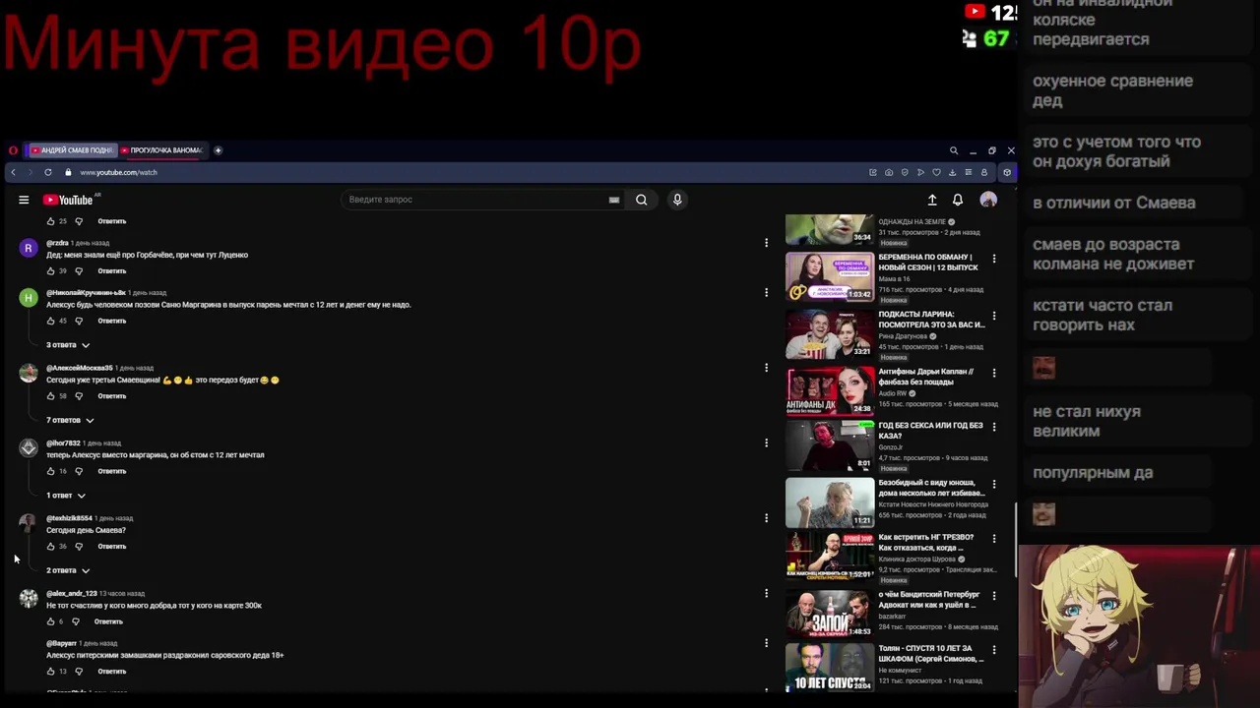This screenshot has width=1260, height=708.
Task: Expand '1 ответ' replies
Action: pyautogui.click(x=66, y=496)
